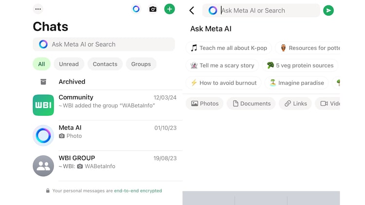Image resolution: width=365 pixels, height=205 pixels.
Task: Tap the WBI Community avatar
Action: pos(43,105)
